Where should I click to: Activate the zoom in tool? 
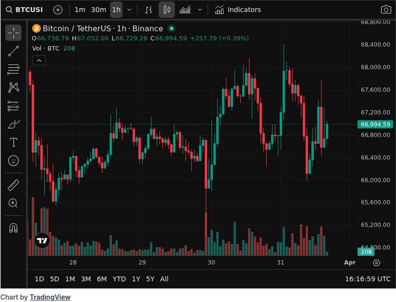point(14,203)
